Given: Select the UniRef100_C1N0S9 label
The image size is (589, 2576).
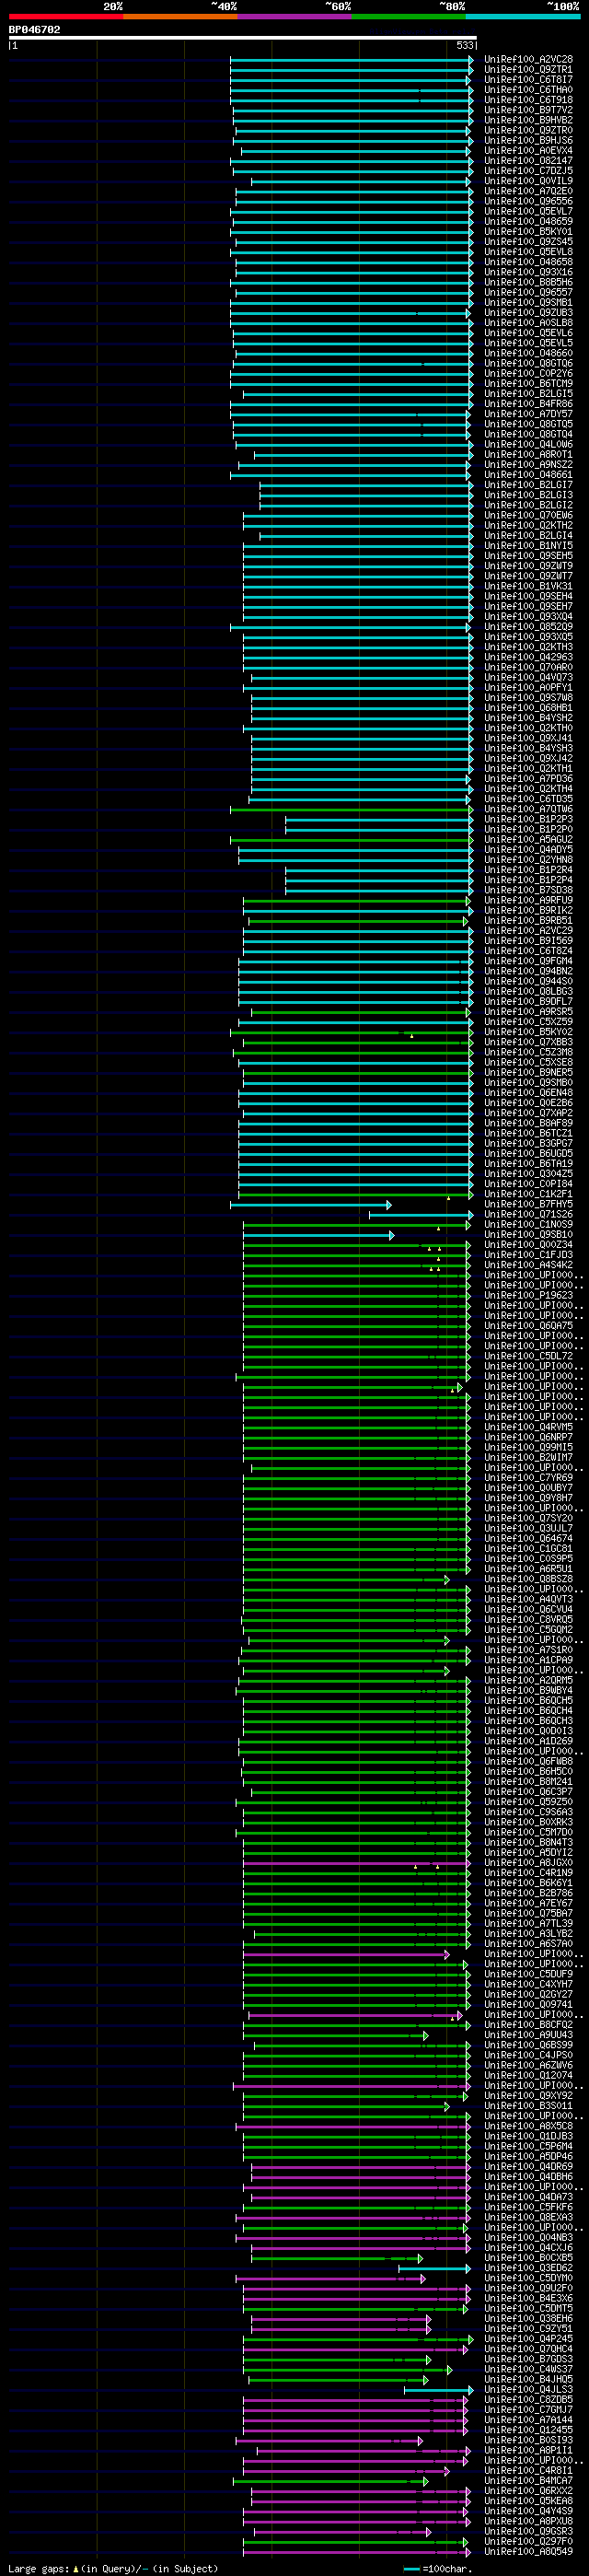Looking at the screenshot, I should point(529,1225).
